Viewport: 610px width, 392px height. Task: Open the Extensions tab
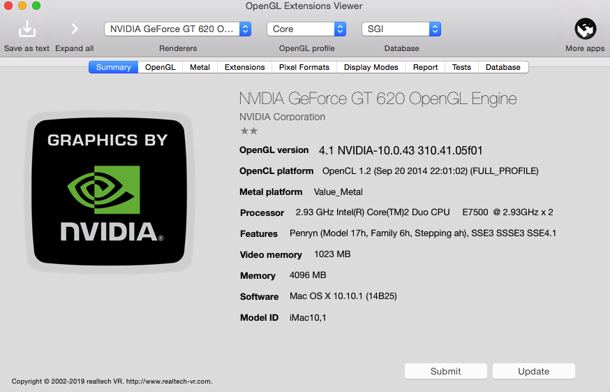tap(245, 67)
